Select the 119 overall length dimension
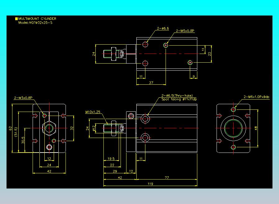 click(150, 184)
